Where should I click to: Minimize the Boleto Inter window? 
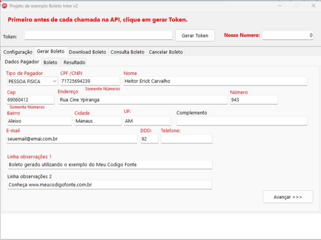(279, 6)
